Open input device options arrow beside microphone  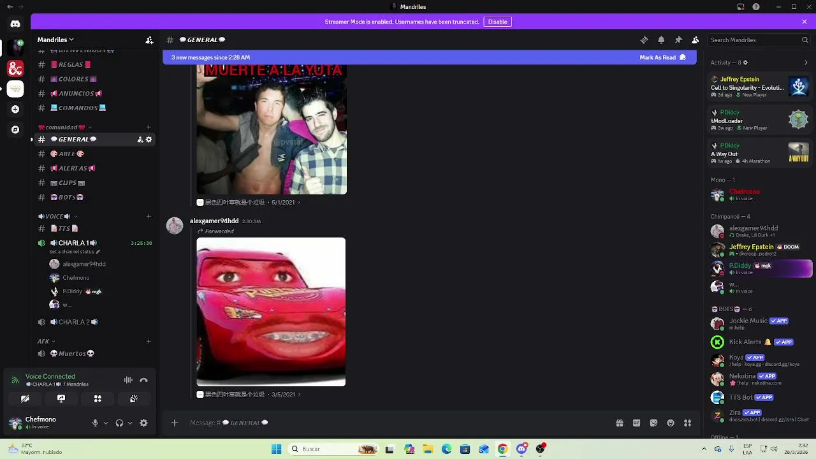pyautogui.click(x=106, y=423)
